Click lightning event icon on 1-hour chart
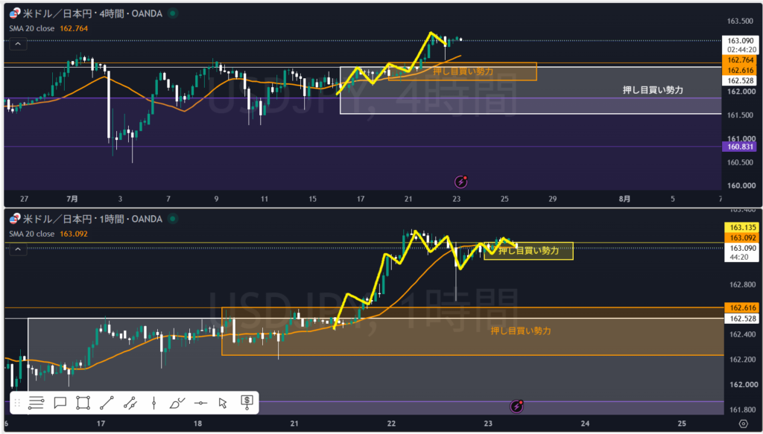 tap(516, 406)
